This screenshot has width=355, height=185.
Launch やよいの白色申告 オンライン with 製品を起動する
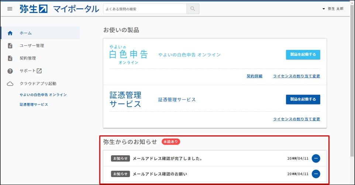pos(303,54)
